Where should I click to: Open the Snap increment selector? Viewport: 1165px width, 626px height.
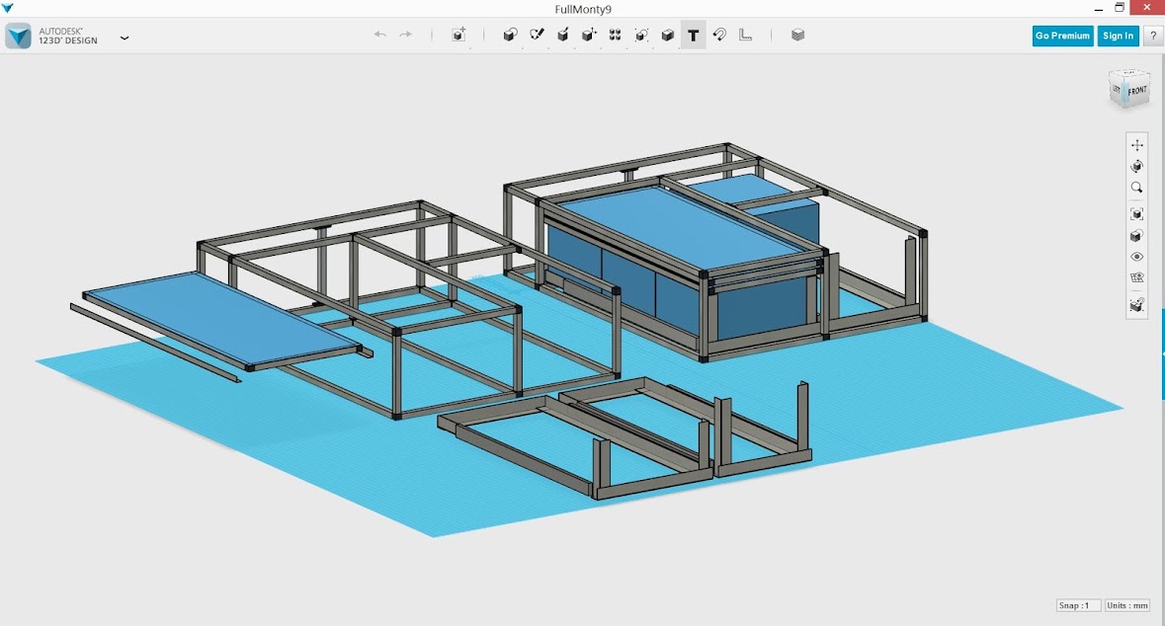(x=1077, y=605)
